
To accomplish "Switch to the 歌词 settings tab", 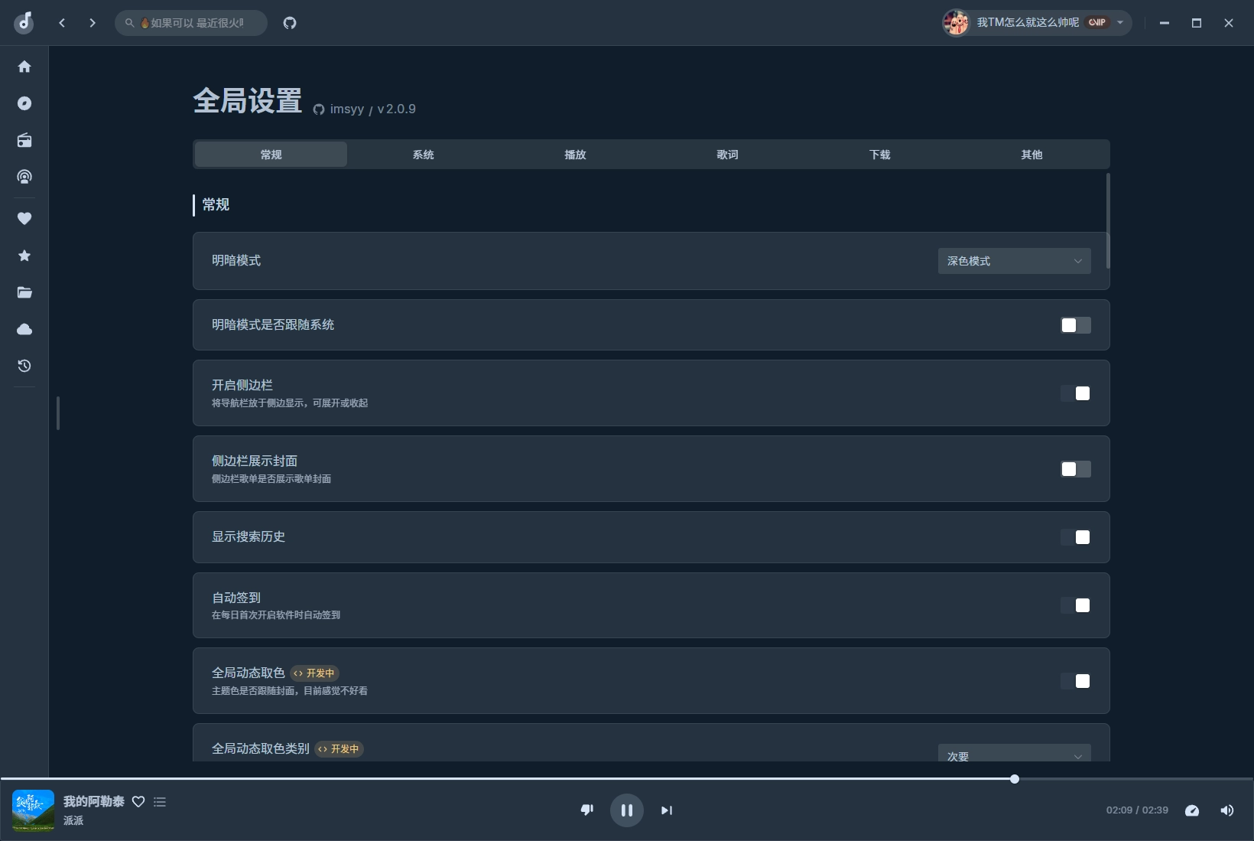I will [727, 155].
